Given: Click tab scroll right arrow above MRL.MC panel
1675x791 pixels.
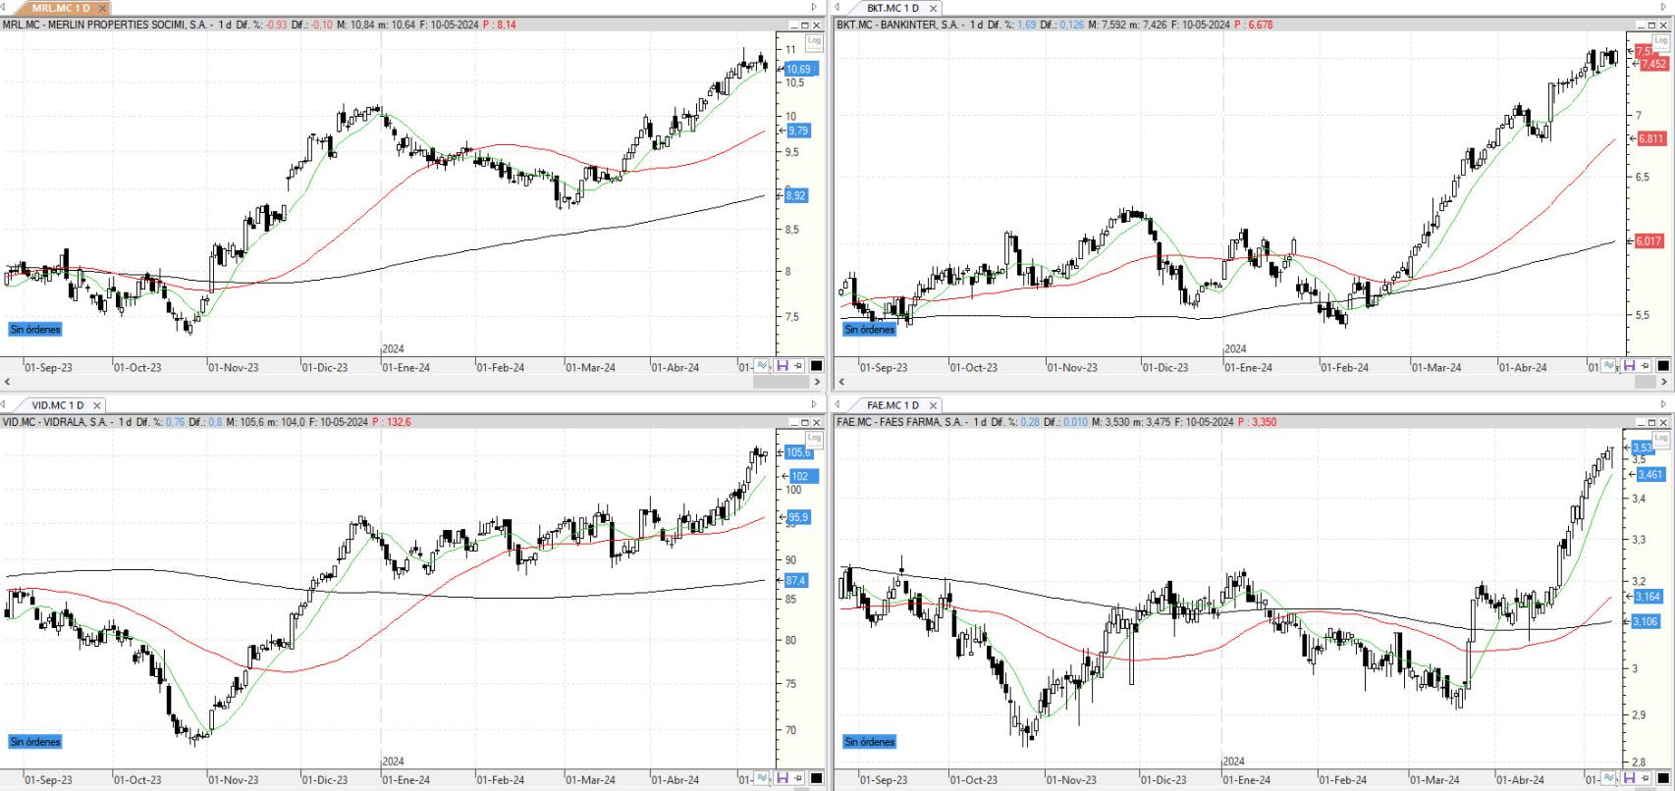Looking at the screenshot, I should 813,7.
